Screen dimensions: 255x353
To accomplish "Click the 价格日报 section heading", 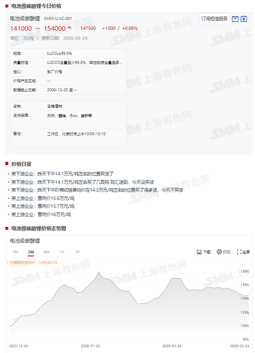I will (x=22, y=164).
